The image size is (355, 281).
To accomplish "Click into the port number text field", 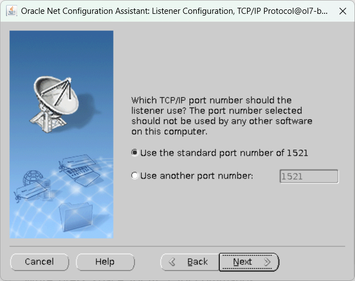I will (309, 176).
